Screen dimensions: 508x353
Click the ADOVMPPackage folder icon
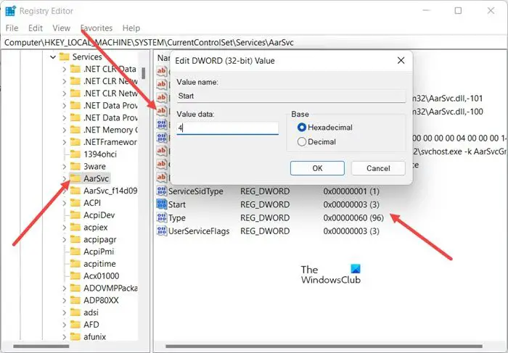pos(75,288)
